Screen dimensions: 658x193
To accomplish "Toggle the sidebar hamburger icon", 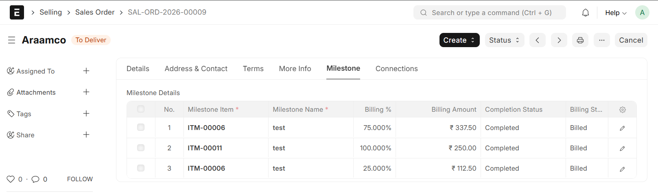I will pos(11,40).
